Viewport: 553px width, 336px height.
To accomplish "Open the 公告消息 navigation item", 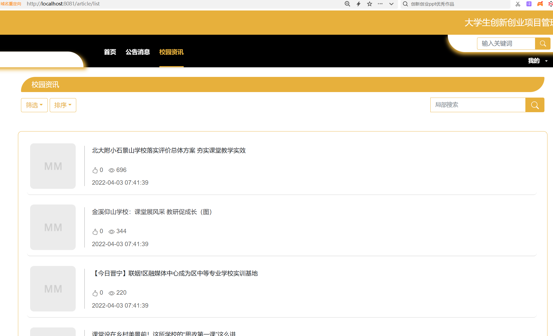I will click(138, 52).
